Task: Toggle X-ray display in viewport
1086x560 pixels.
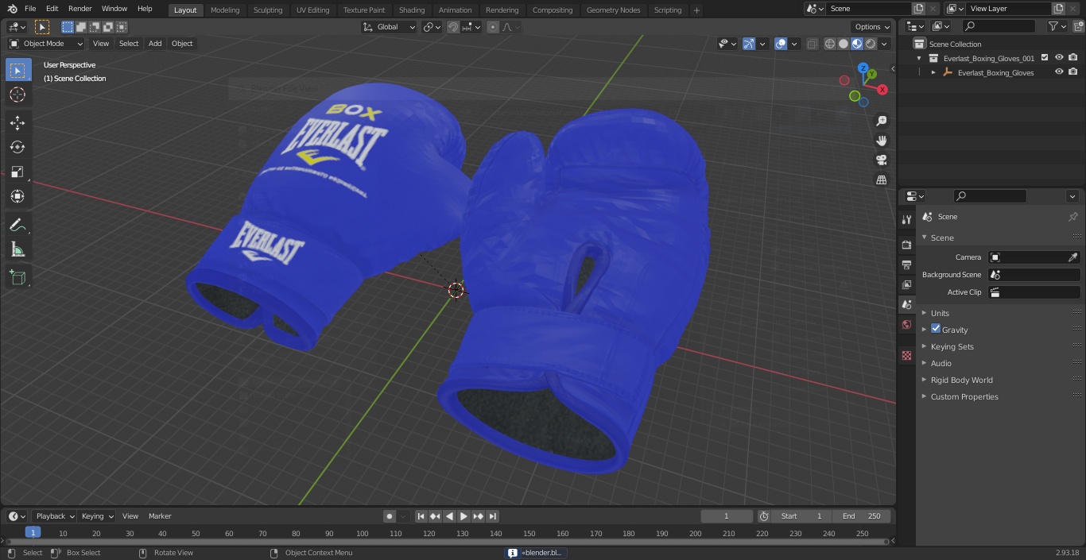Action: coord(812,44)
